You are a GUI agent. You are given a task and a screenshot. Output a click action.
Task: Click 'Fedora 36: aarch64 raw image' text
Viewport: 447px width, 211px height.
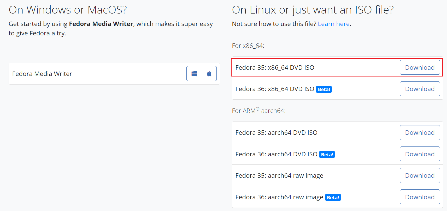tap(279, 197)
